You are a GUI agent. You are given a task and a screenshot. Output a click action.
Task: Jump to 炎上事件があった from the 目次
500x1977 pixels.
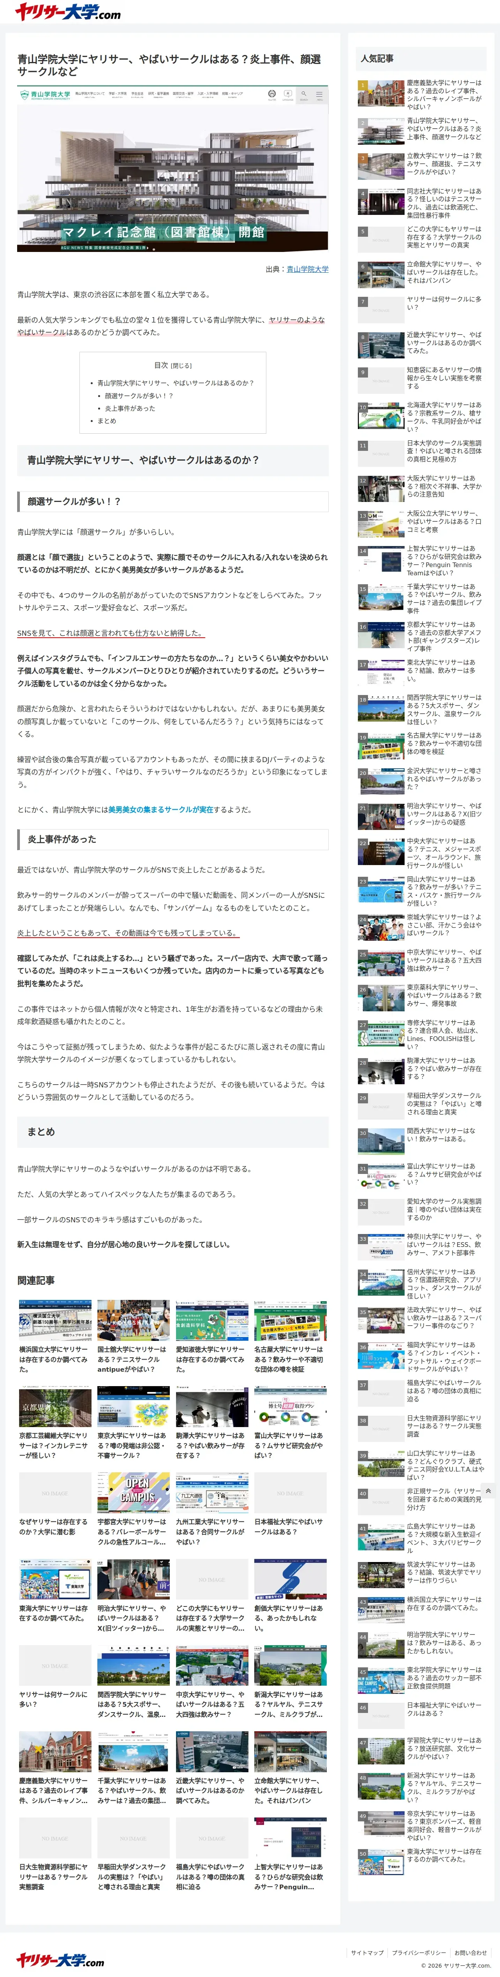129,408
